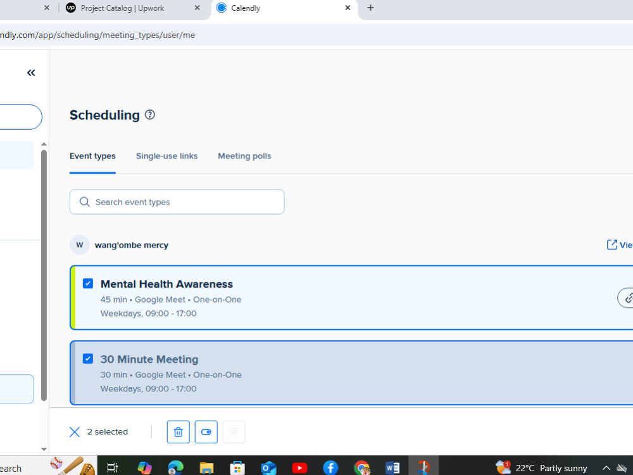The height and width of the screenshot is (475, 633).
Task: Copy link icon for Mental Health Awareness
Action: pyautogui.click(x=628, y=298)
